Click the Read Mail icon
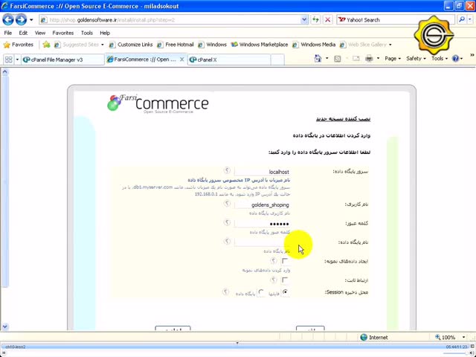Screen dimensions: 476x357 click(356, 59)
